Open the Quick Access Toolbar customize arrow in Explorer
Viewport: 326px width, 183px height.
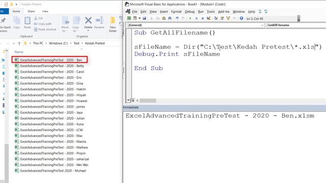[16, 5]
